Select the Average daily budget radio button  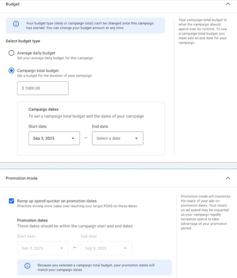11,53
